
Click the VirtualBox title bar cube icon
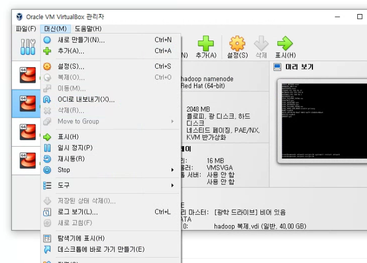point(19,17)
